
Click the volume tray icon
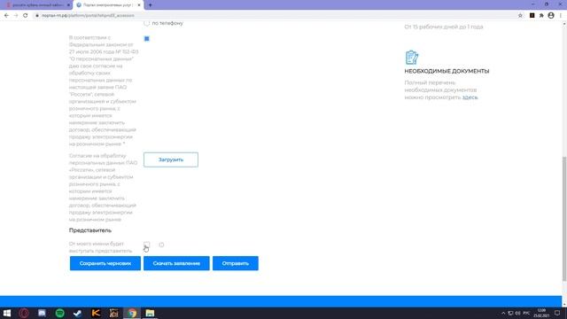(517, 313)
